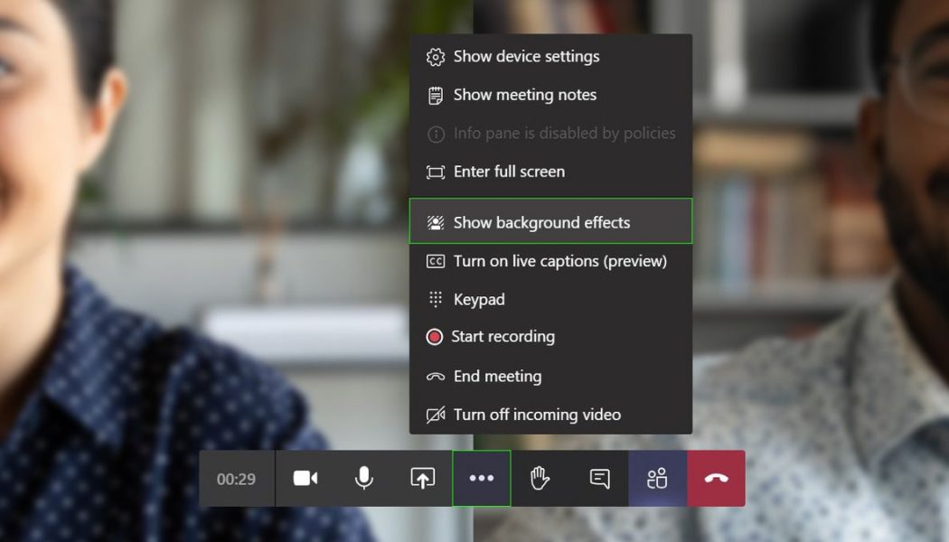Open Show meeting notes
The height and width of the screenshot is (542, 949).
523,94
